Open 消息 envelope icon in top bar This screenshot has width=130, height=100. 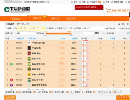click(x=80, y=2)
